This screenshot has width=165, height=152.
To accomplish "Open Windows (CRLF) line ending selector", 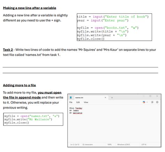I will [x=124, y=144].
